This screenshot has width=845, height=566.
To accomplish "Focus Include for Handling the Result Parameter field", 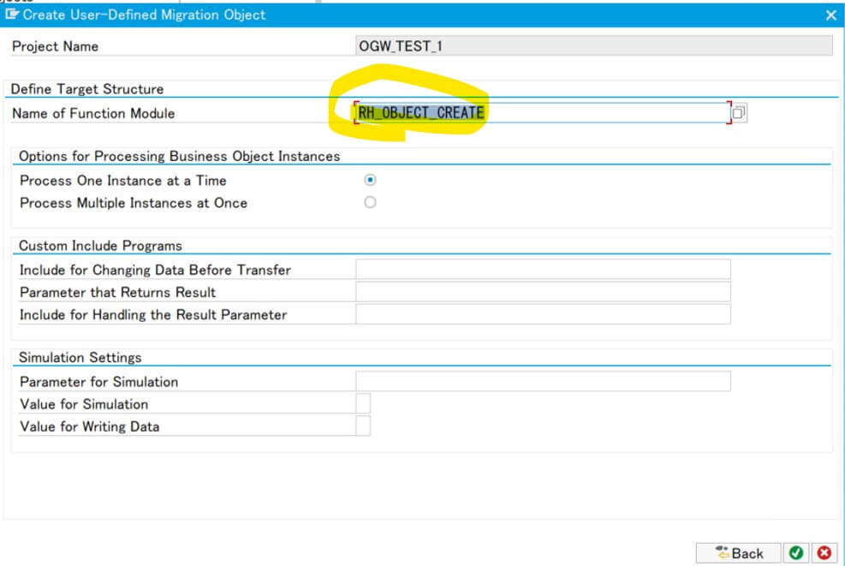I will click(543, 314).
